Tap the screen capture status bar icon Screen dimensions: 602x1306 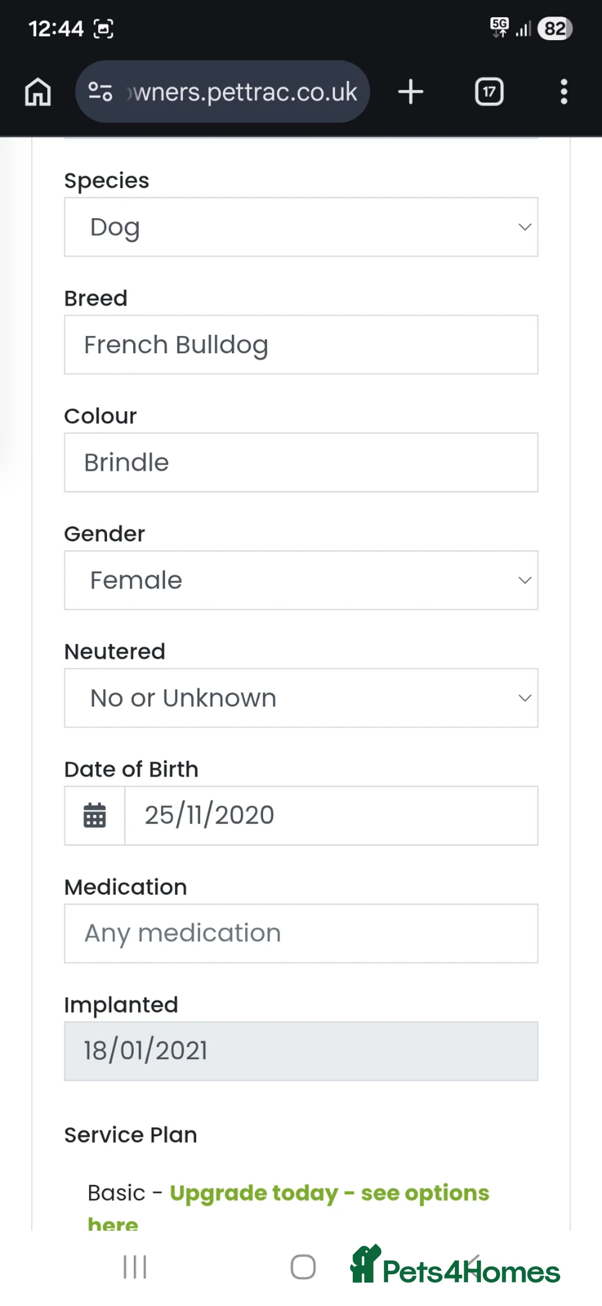(104, 28)
